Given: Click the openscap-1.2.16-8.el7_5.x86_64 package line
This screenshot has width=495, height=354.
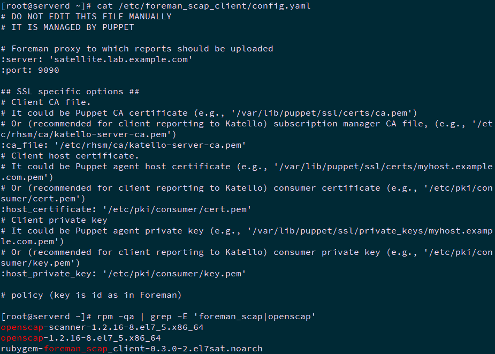Looking at the screenshot, I should pyautogui.click(x=80, y=337).
